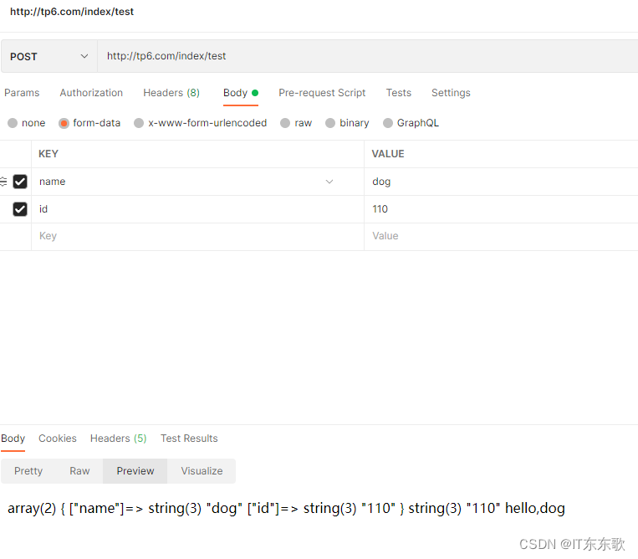The width and height of the screenshot is (638, 559).
Task: Open the POST method dropdown
Action: [x=48, y=56]
